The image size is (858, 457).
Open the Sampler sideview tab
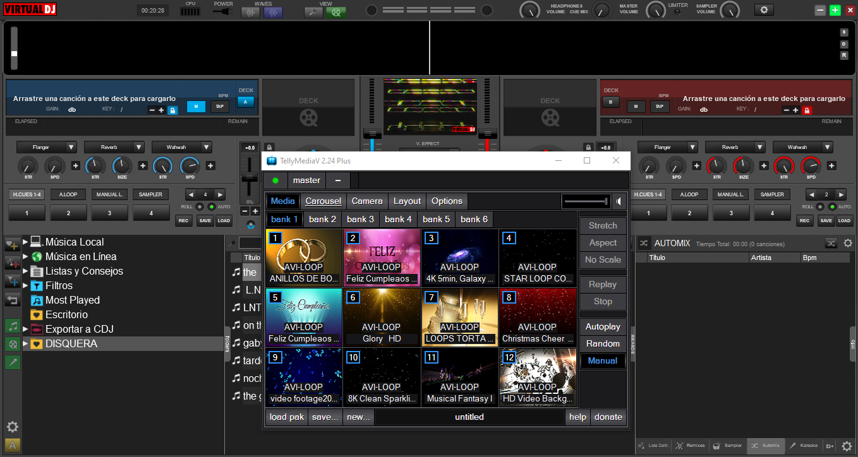point(728,446)
